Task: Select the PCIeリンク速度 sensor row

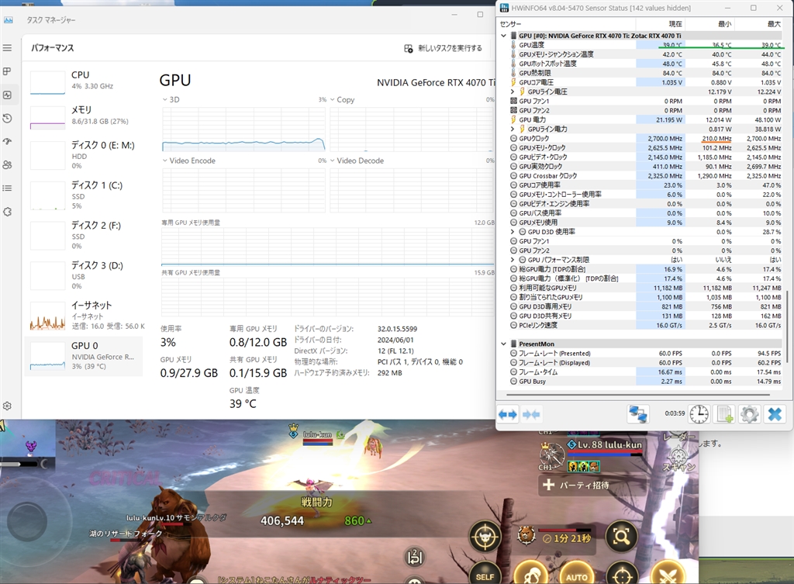Action: (640, 325)
